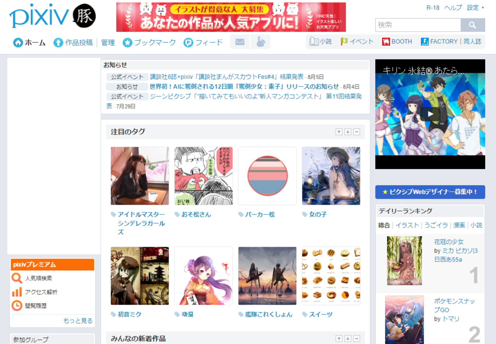Open the 設定 dropdown menu
Screen dimensions: 496x344
coord(475,8)
